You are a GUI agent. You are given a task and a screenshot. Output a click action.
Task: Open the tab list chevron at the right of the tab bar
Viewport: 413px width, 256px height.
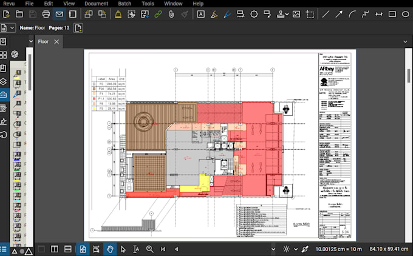[x=405, y=42]
